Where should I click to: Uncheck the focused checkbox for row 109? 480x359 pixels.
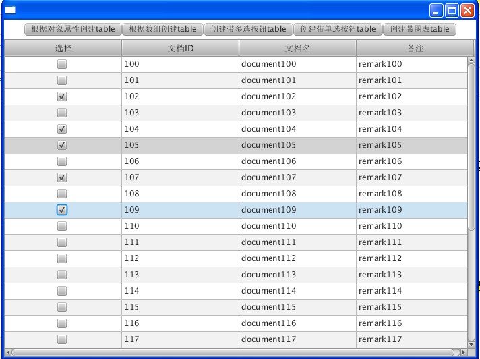(62, 210)
